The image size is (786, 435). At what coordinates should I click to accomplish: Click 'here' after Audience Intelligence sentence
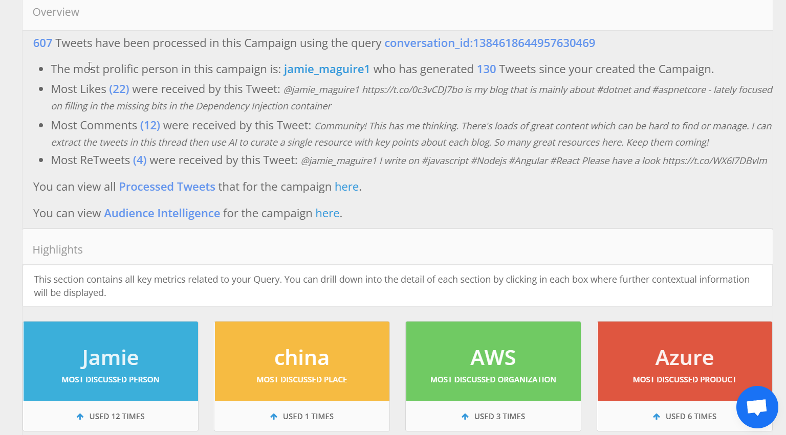point(327,213)
